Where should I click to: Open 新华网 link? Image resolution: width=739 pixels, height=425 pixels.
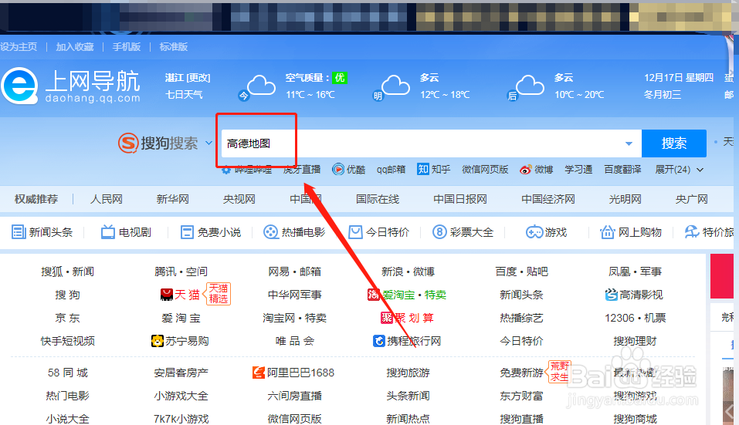tap(172, 199)
